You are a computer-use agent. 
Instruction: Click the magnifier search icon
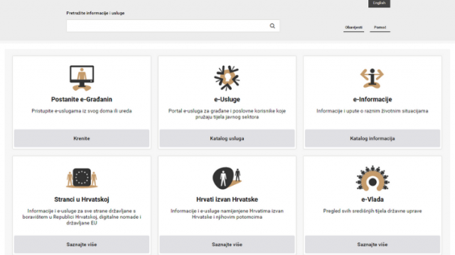(272, 25)
